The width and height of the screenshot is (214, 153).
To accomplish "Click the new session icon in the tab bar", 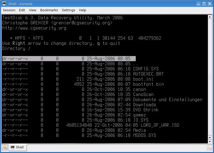I will pyautogui.click(x=5, y=147).
